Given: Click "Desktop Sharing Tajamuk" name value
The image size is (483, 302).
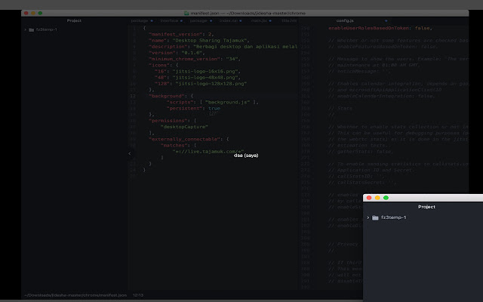Looking at the screenshot, I should (x=210, y=40).
